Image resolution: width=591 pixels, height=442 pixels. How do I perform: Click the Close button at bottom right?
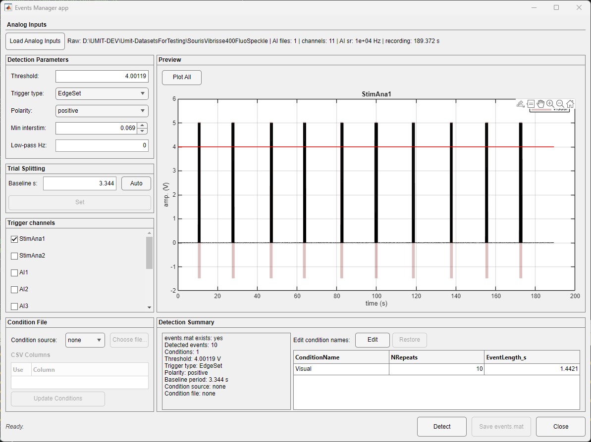[x=560, y=426]
